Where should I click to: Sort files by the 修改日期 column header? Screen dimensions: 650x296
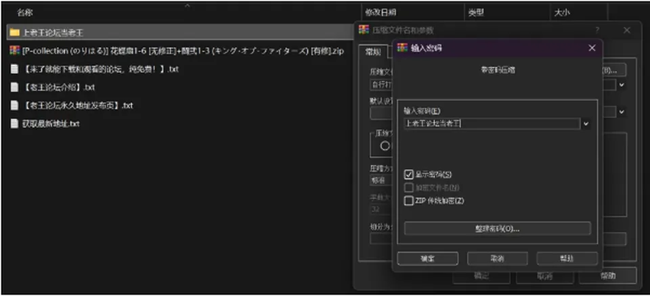click(x=381, y=13)
